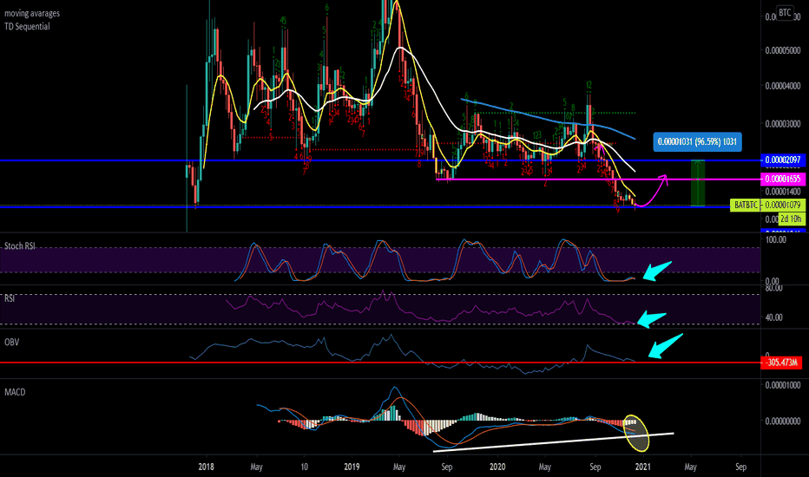Click the 0.00001079 current price label

[x=783, y=206]
